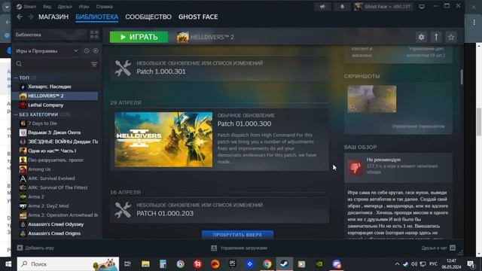The image size is (482, 271).
Task: Open Task View on the taskbar
Action: click(x=127, y=264)
